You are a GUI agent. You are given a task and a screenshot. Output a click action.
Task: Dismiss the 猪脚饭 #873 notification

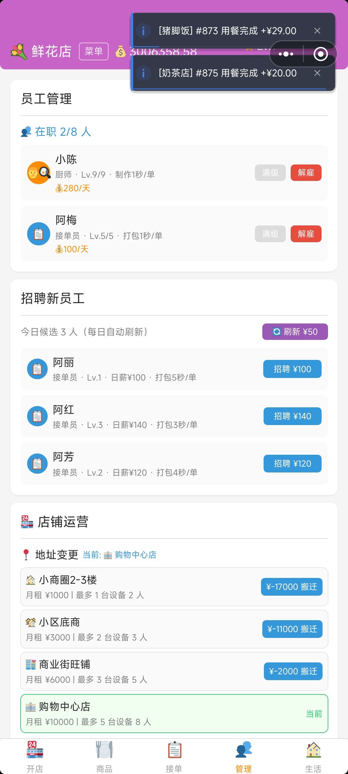pos(317,31)
